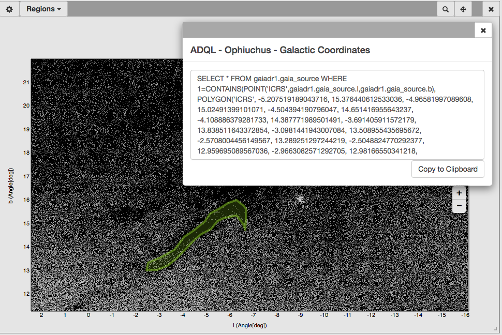The width and height of the screenshot is (502, 335).
Task: Click the 21 tick on the b axis
Action: click(25, 82)
